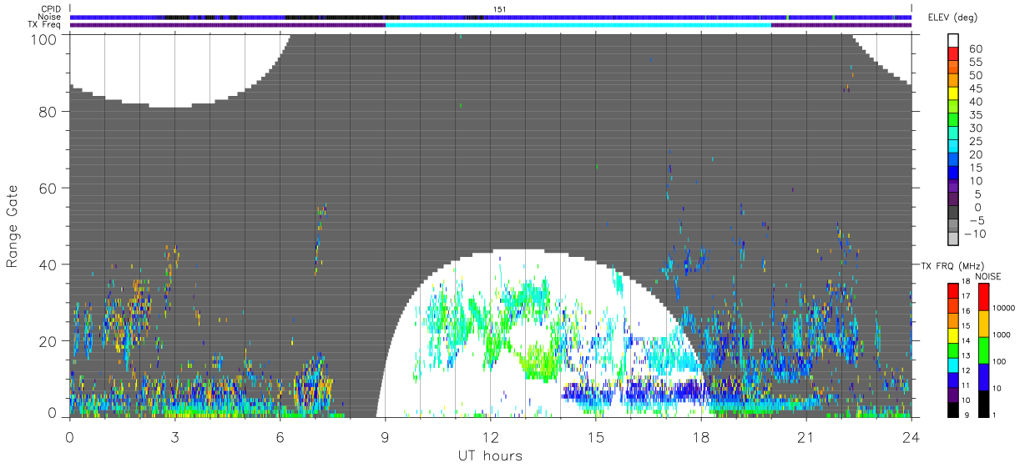Screen dimensions: 1025x473
Task: Pick the white swatch atop ELEV colorbar
Action: (954, 42)
